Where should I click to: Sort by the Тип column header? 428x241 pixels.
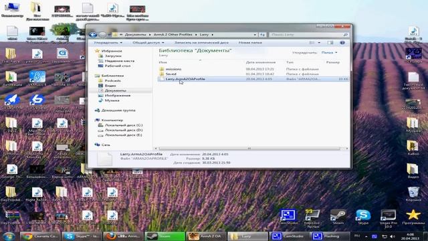point(290,62)
